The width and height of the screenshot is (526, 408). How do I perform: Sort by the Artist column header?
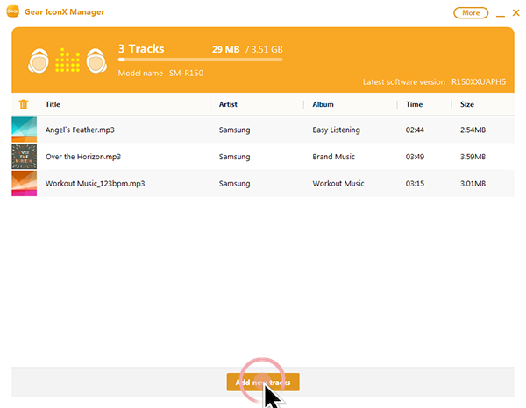pos(228,104)
